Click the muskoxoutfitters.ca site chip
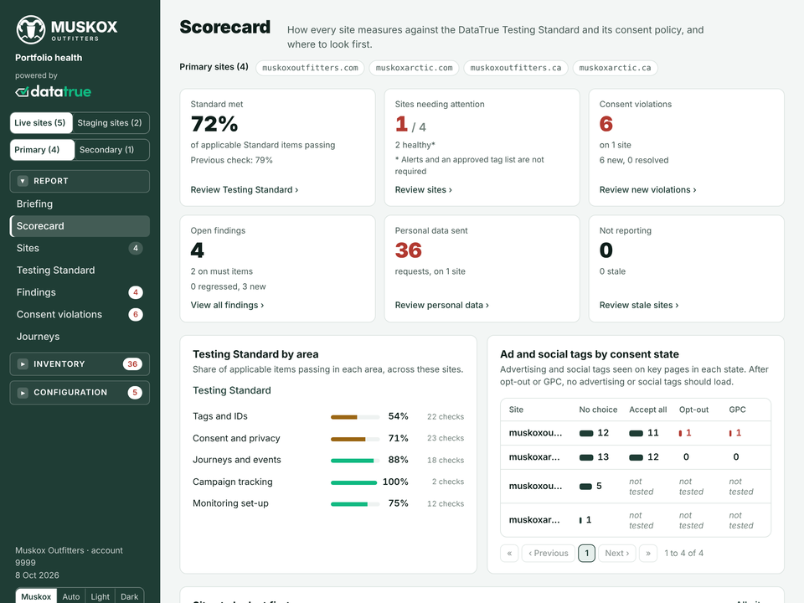Image resolution: width=804 pixels, height=603 pixels. pyautogui.click(x=516, y=68)
